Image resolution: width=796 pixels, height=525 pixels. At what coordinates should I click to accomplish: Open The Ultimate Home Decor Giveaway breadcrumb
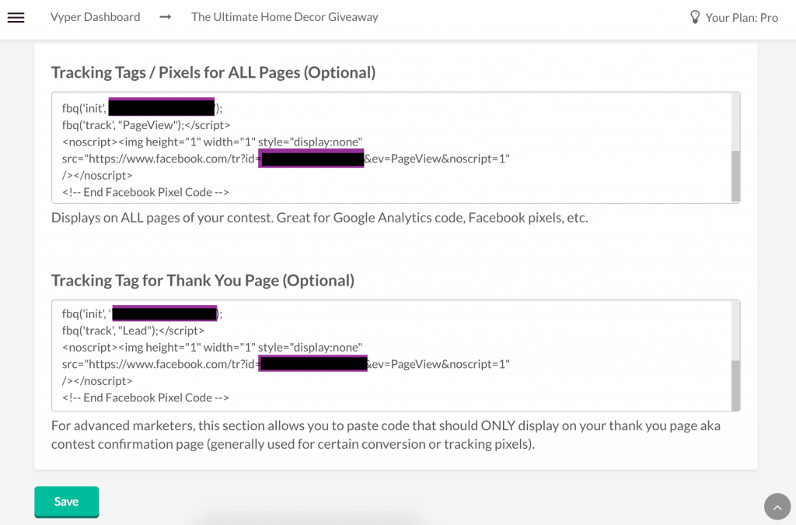click(x=285, y=17)
